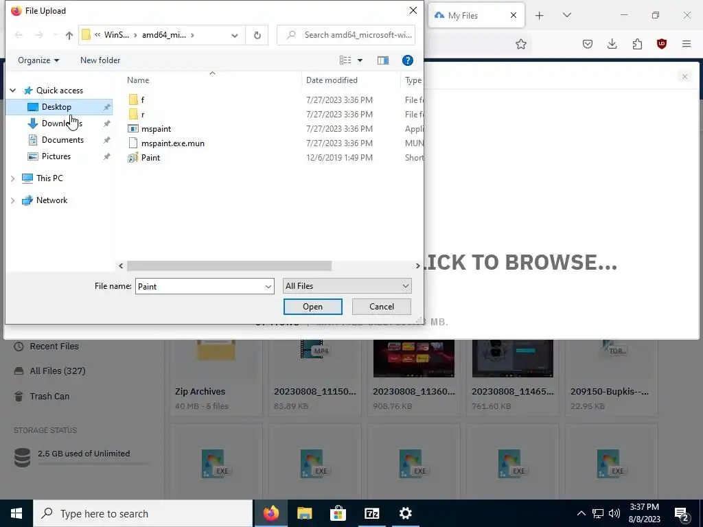
Task: Open Settings gear from the taskbar
Action: [x=405, y=513]
